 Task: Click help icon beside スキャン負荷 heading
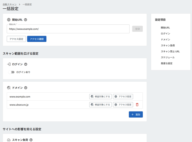click(31, 140)
